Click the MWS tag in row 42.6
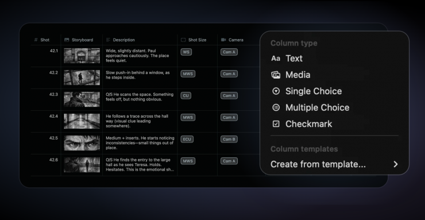The image size is (425, 220). click(188, 161)
